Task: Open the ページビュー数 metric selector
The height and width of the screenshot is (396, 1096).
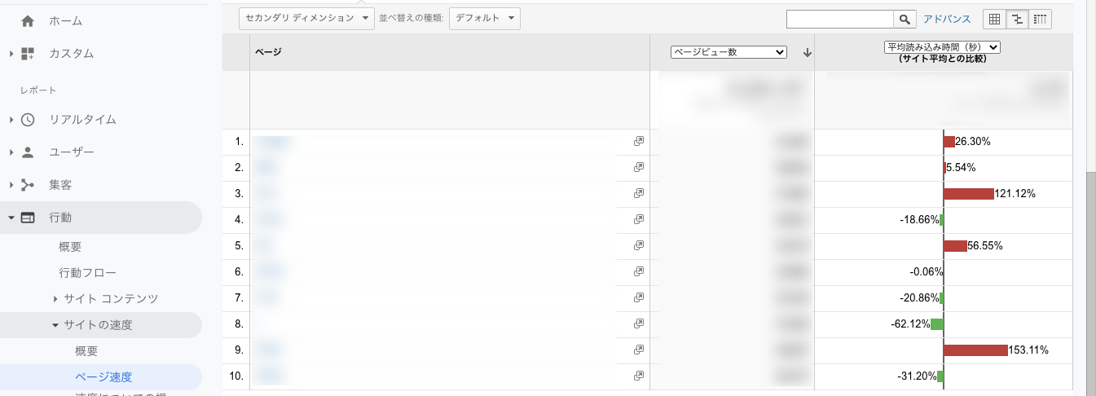Action: coord(728,52)
